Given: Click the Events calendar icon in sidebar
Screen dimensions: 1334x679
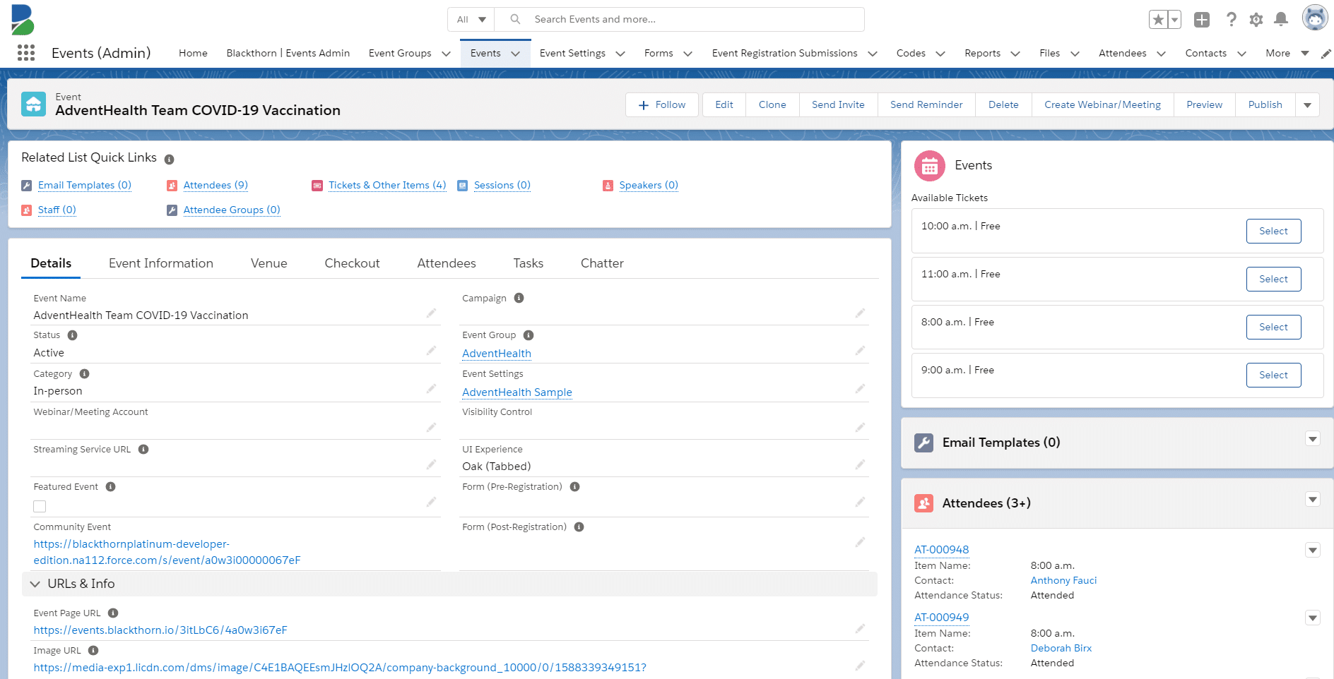Looking at the screenshot, I should (x=930, y=166).
